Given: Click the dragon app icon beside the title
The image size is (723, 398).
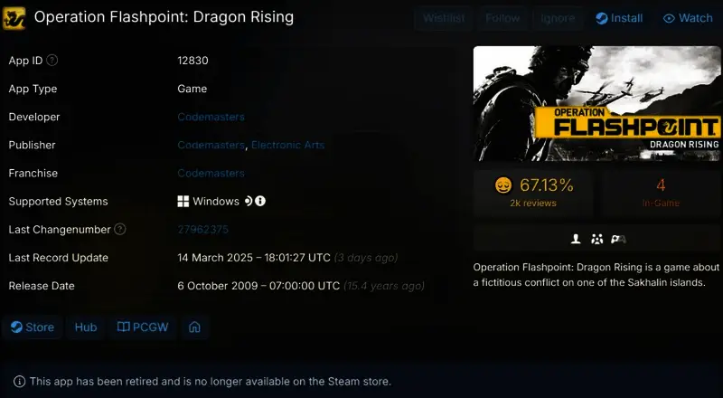Looking at the screenshot, I should coord(14,18).
